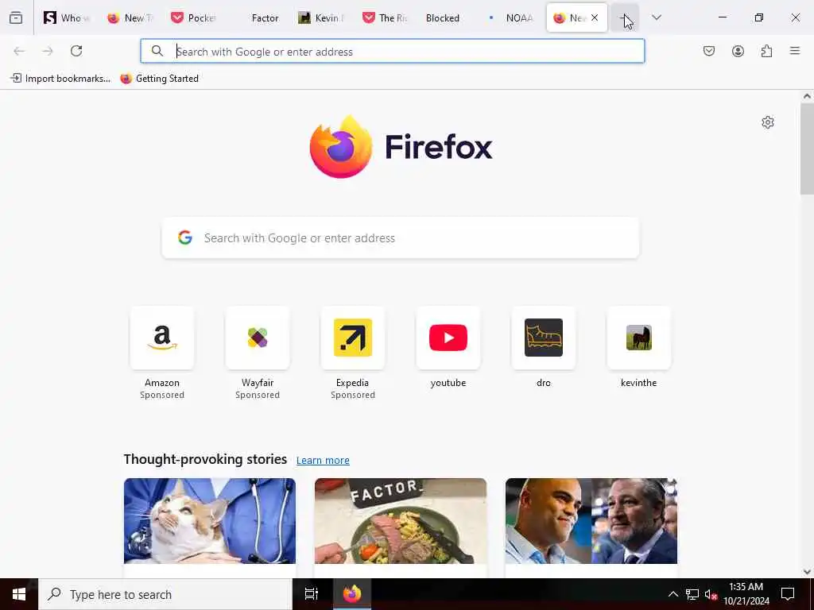Open the network status tray icon

click(692, 594)
